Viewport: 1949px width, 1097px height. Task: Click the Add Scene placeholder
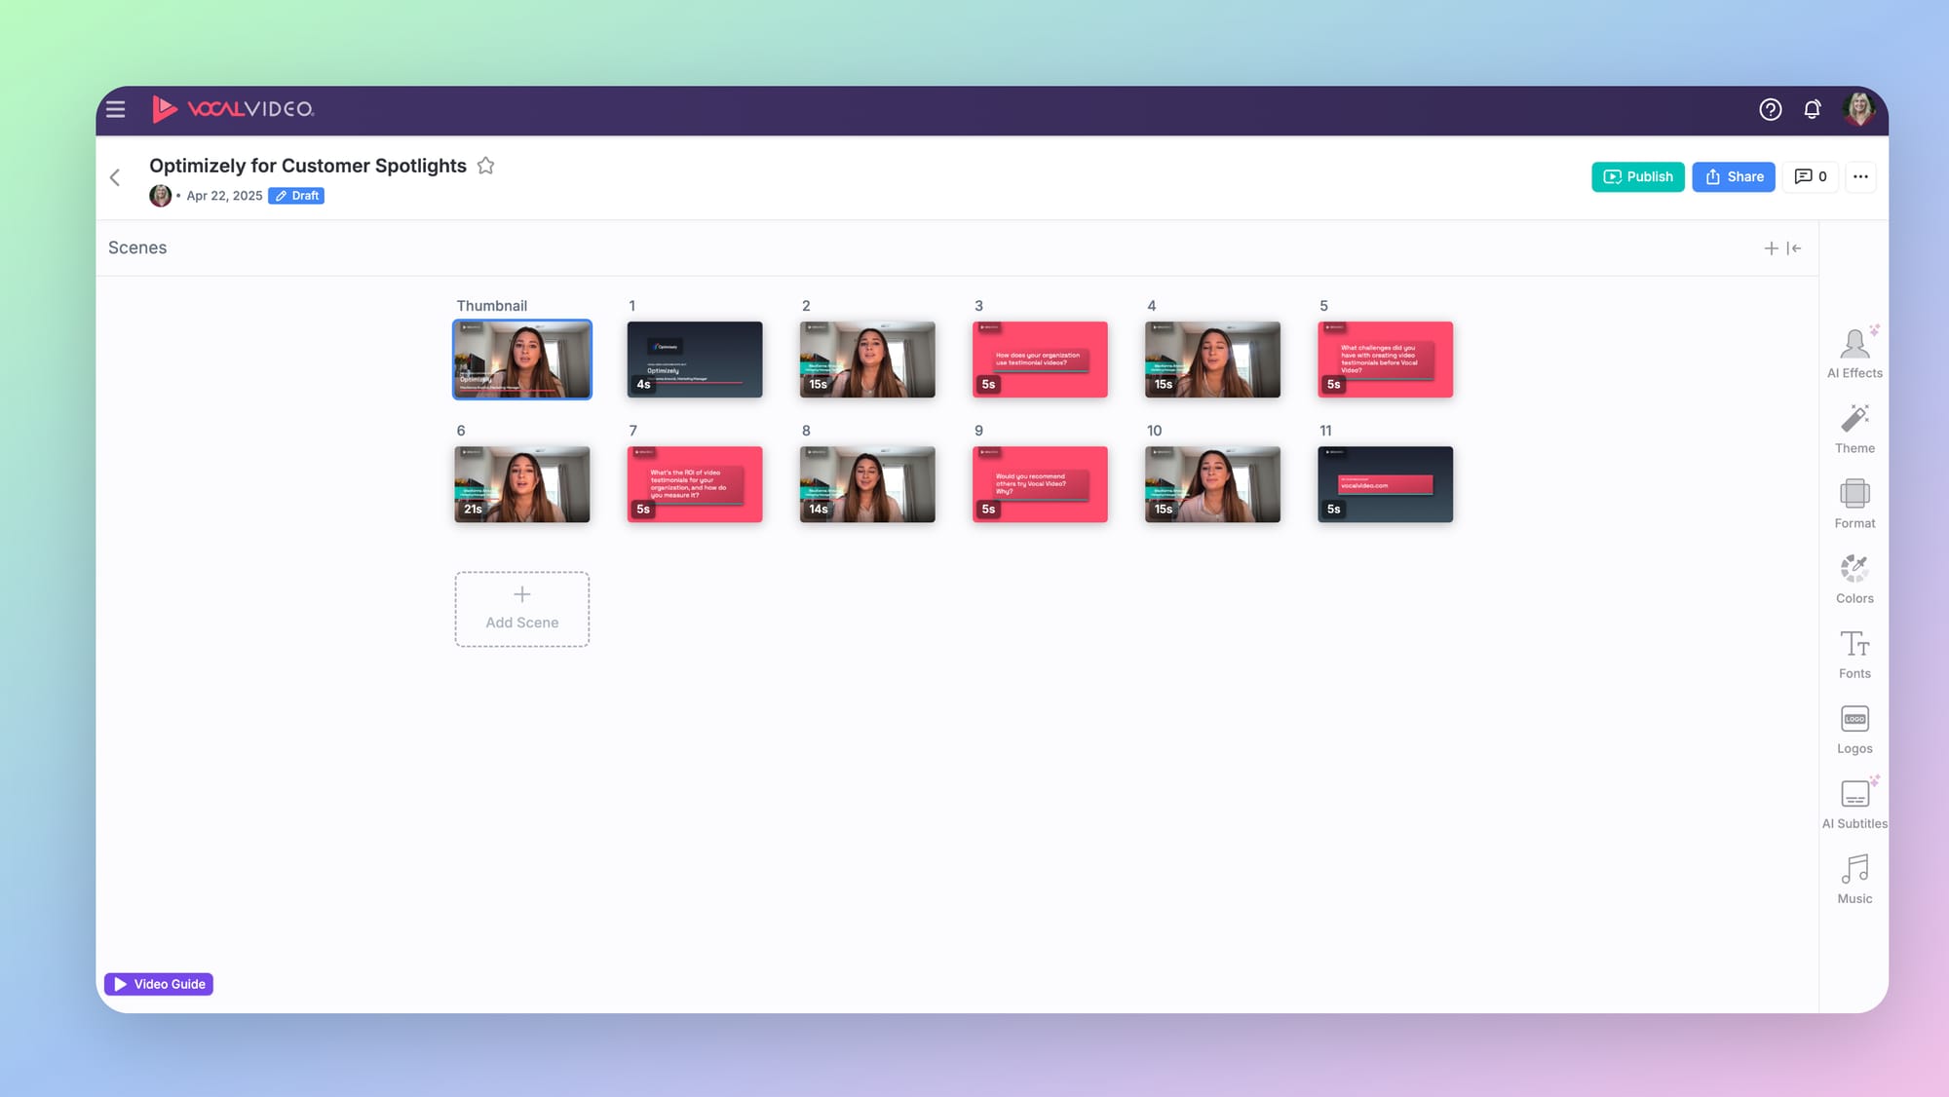click(521, 609)
